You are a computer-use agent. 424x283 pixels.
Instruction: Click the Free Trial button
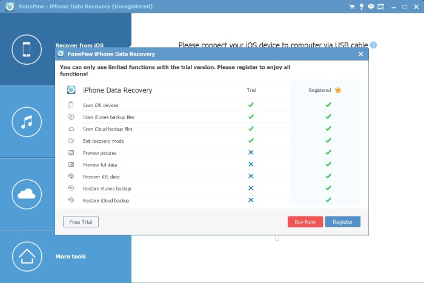pyautogui.click(x=81, y=222)
